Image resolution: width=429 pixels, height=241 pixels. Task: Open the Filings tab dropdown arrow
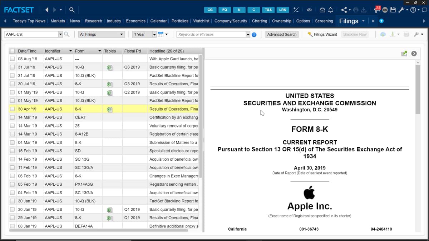[x=363, y=21]
